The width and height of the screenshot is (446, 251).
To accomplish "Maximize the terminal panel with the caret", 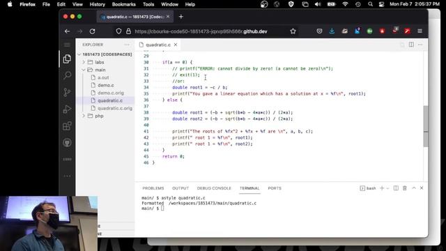I will 414,188.
